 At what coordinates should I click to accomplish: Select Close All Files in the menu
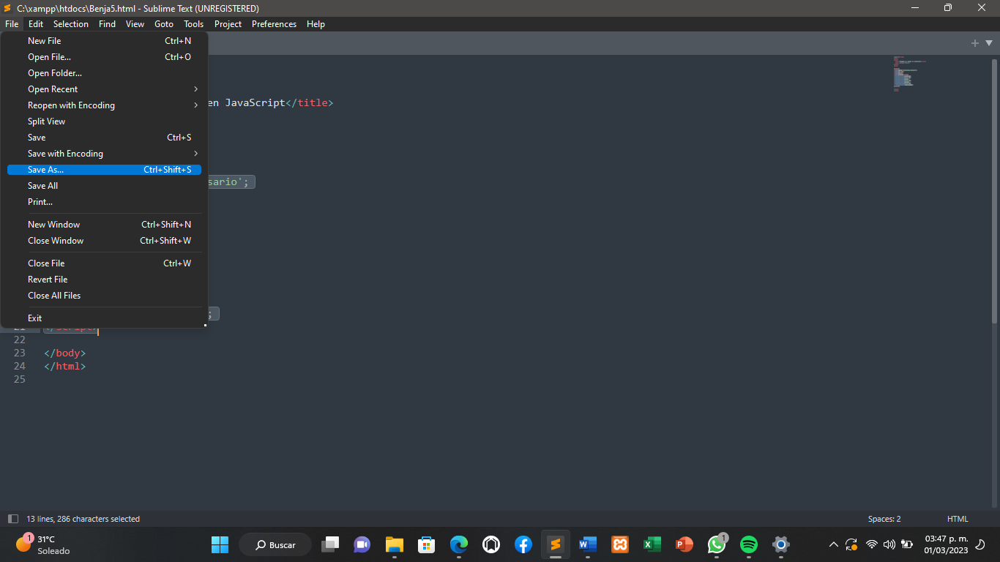104,296
